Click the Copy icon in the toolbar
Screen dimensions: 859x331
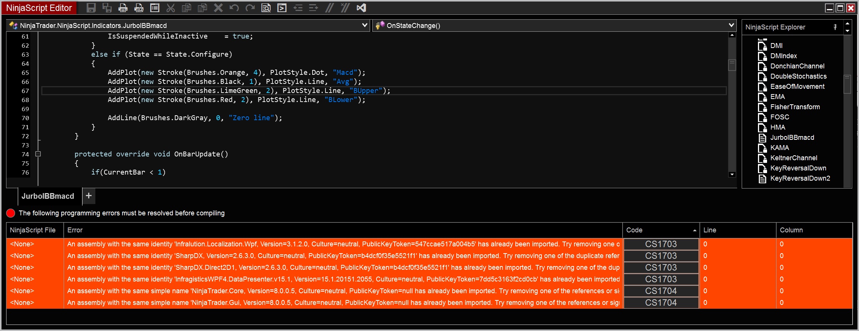[187, 8]
